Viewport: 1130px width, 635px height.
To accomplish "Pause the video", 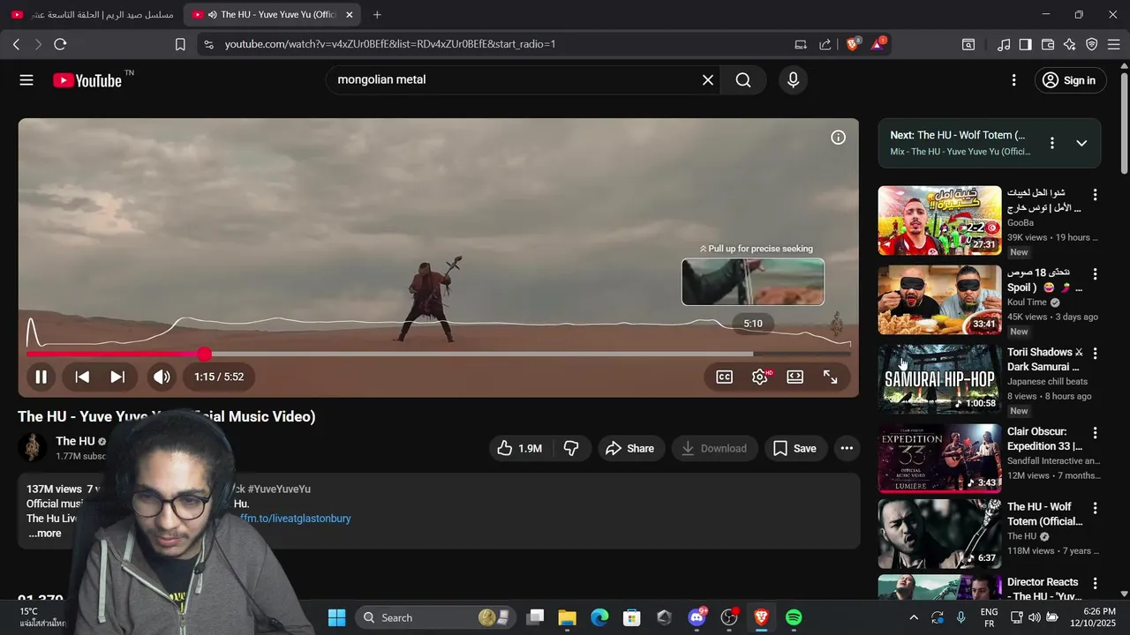I will tap(41, 377).
